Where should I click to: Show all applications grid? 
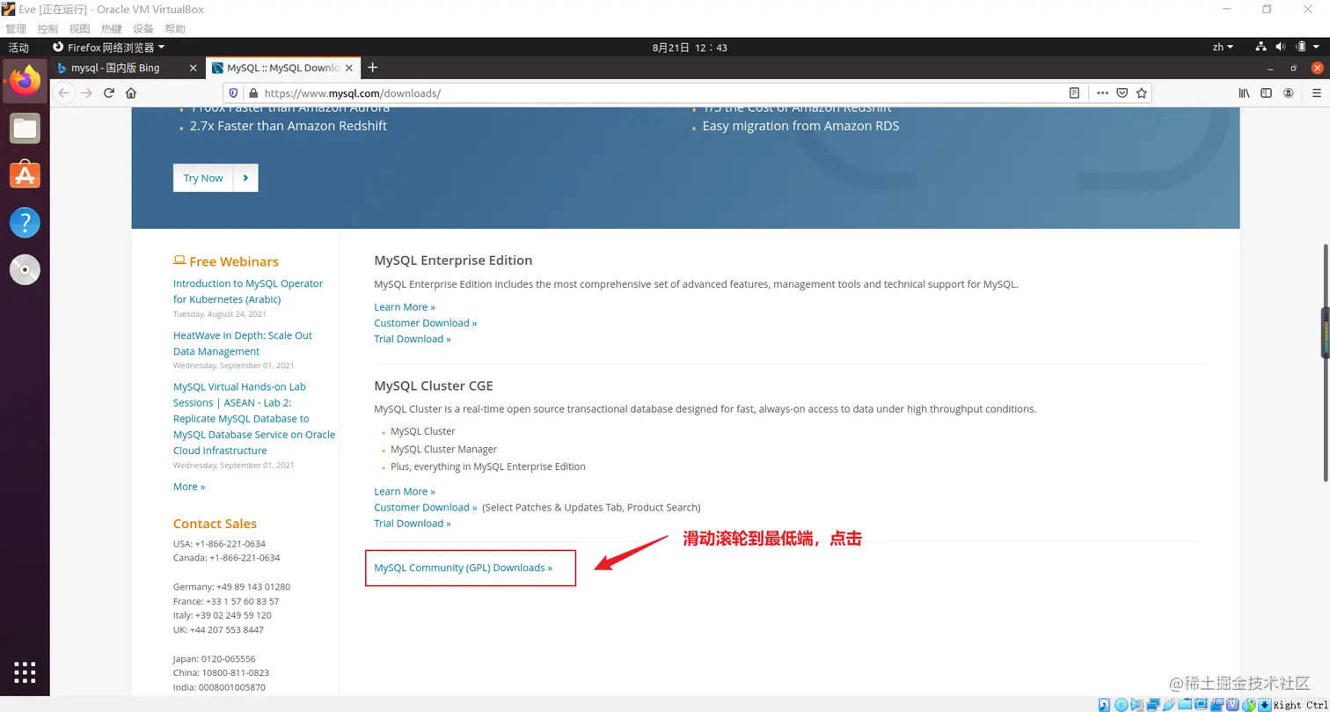click(x=25, y=672)
